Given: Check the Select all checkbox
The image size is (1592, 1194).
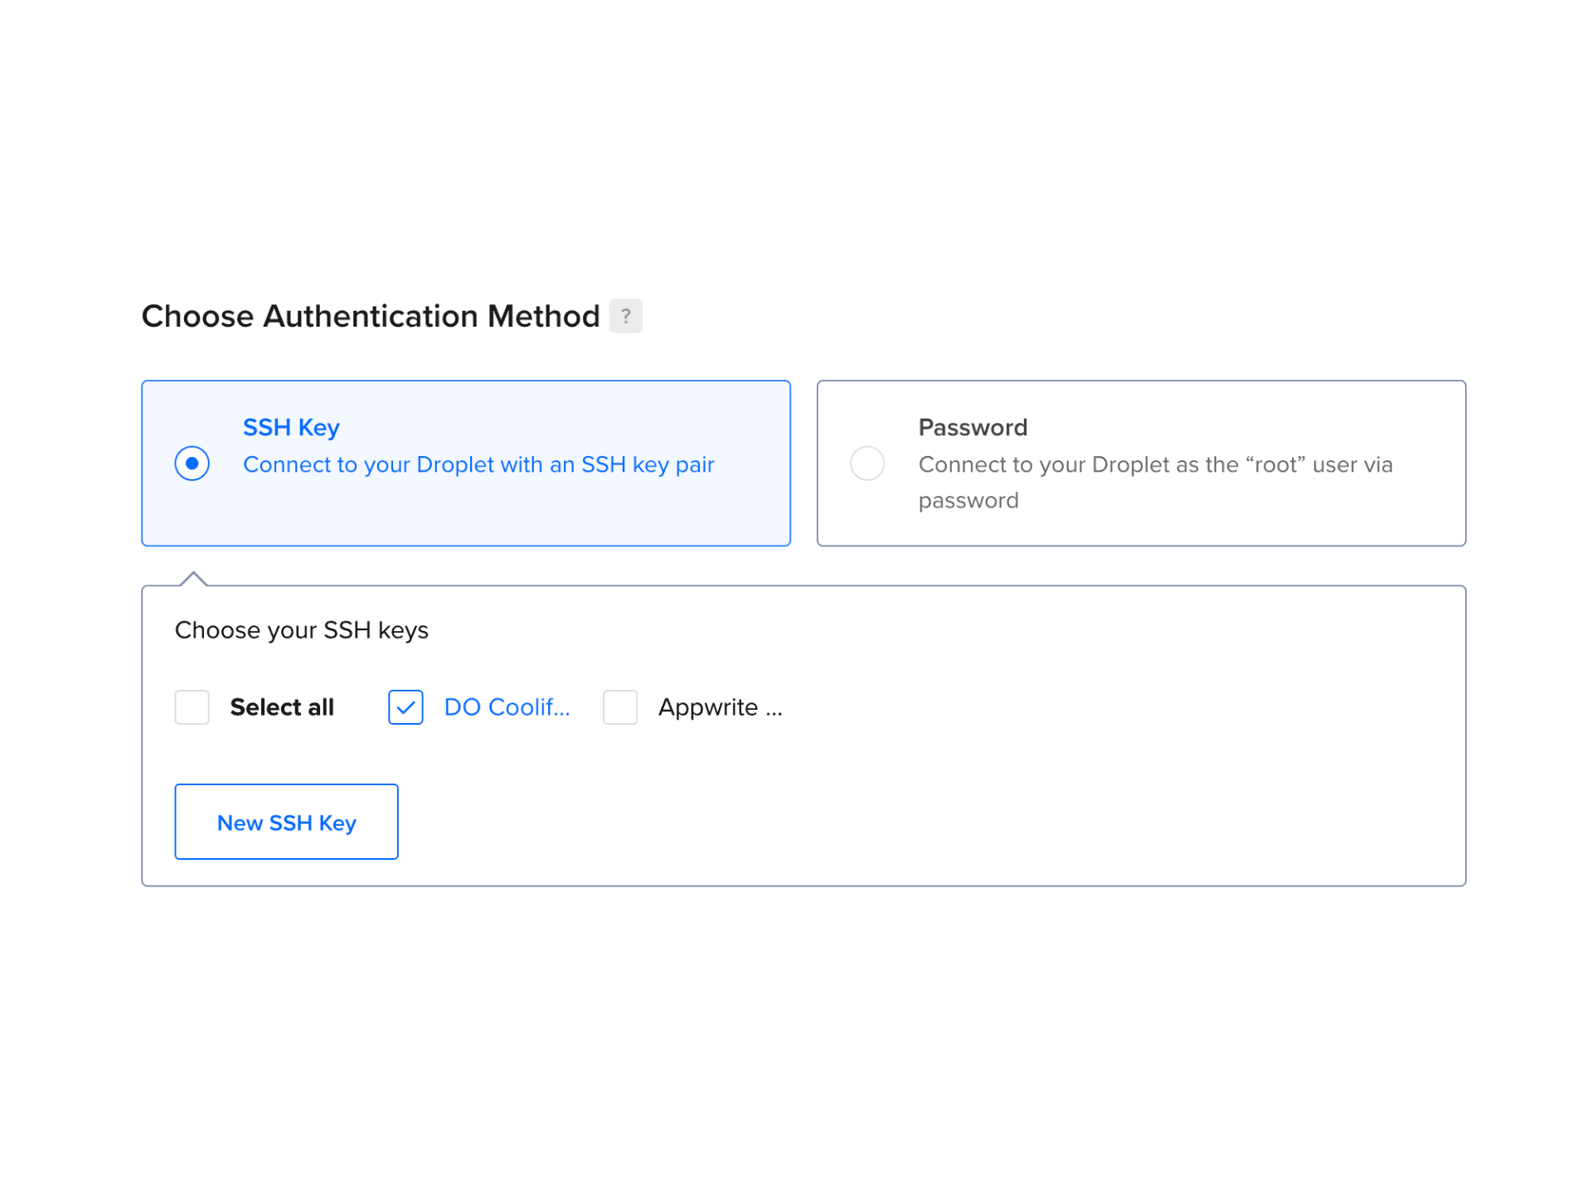Looking at the screenshot, I should (192, 707).
